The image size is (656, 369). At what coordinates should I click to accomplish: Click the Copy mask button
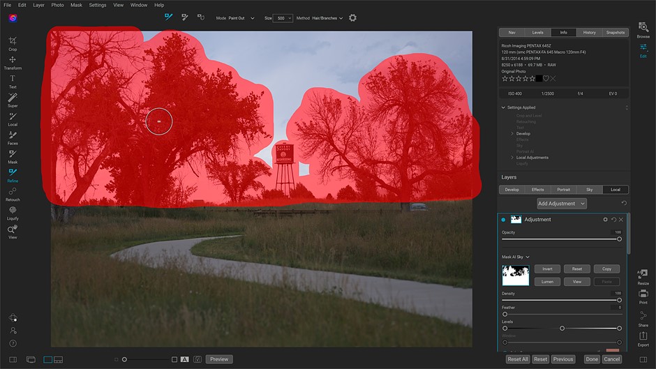point(606,269)
